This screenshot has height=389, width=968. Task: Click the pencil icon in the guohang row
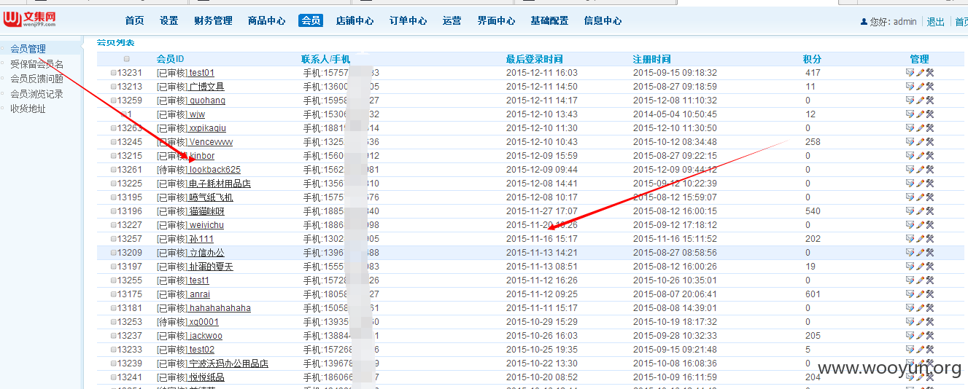[x=920, y=101]
